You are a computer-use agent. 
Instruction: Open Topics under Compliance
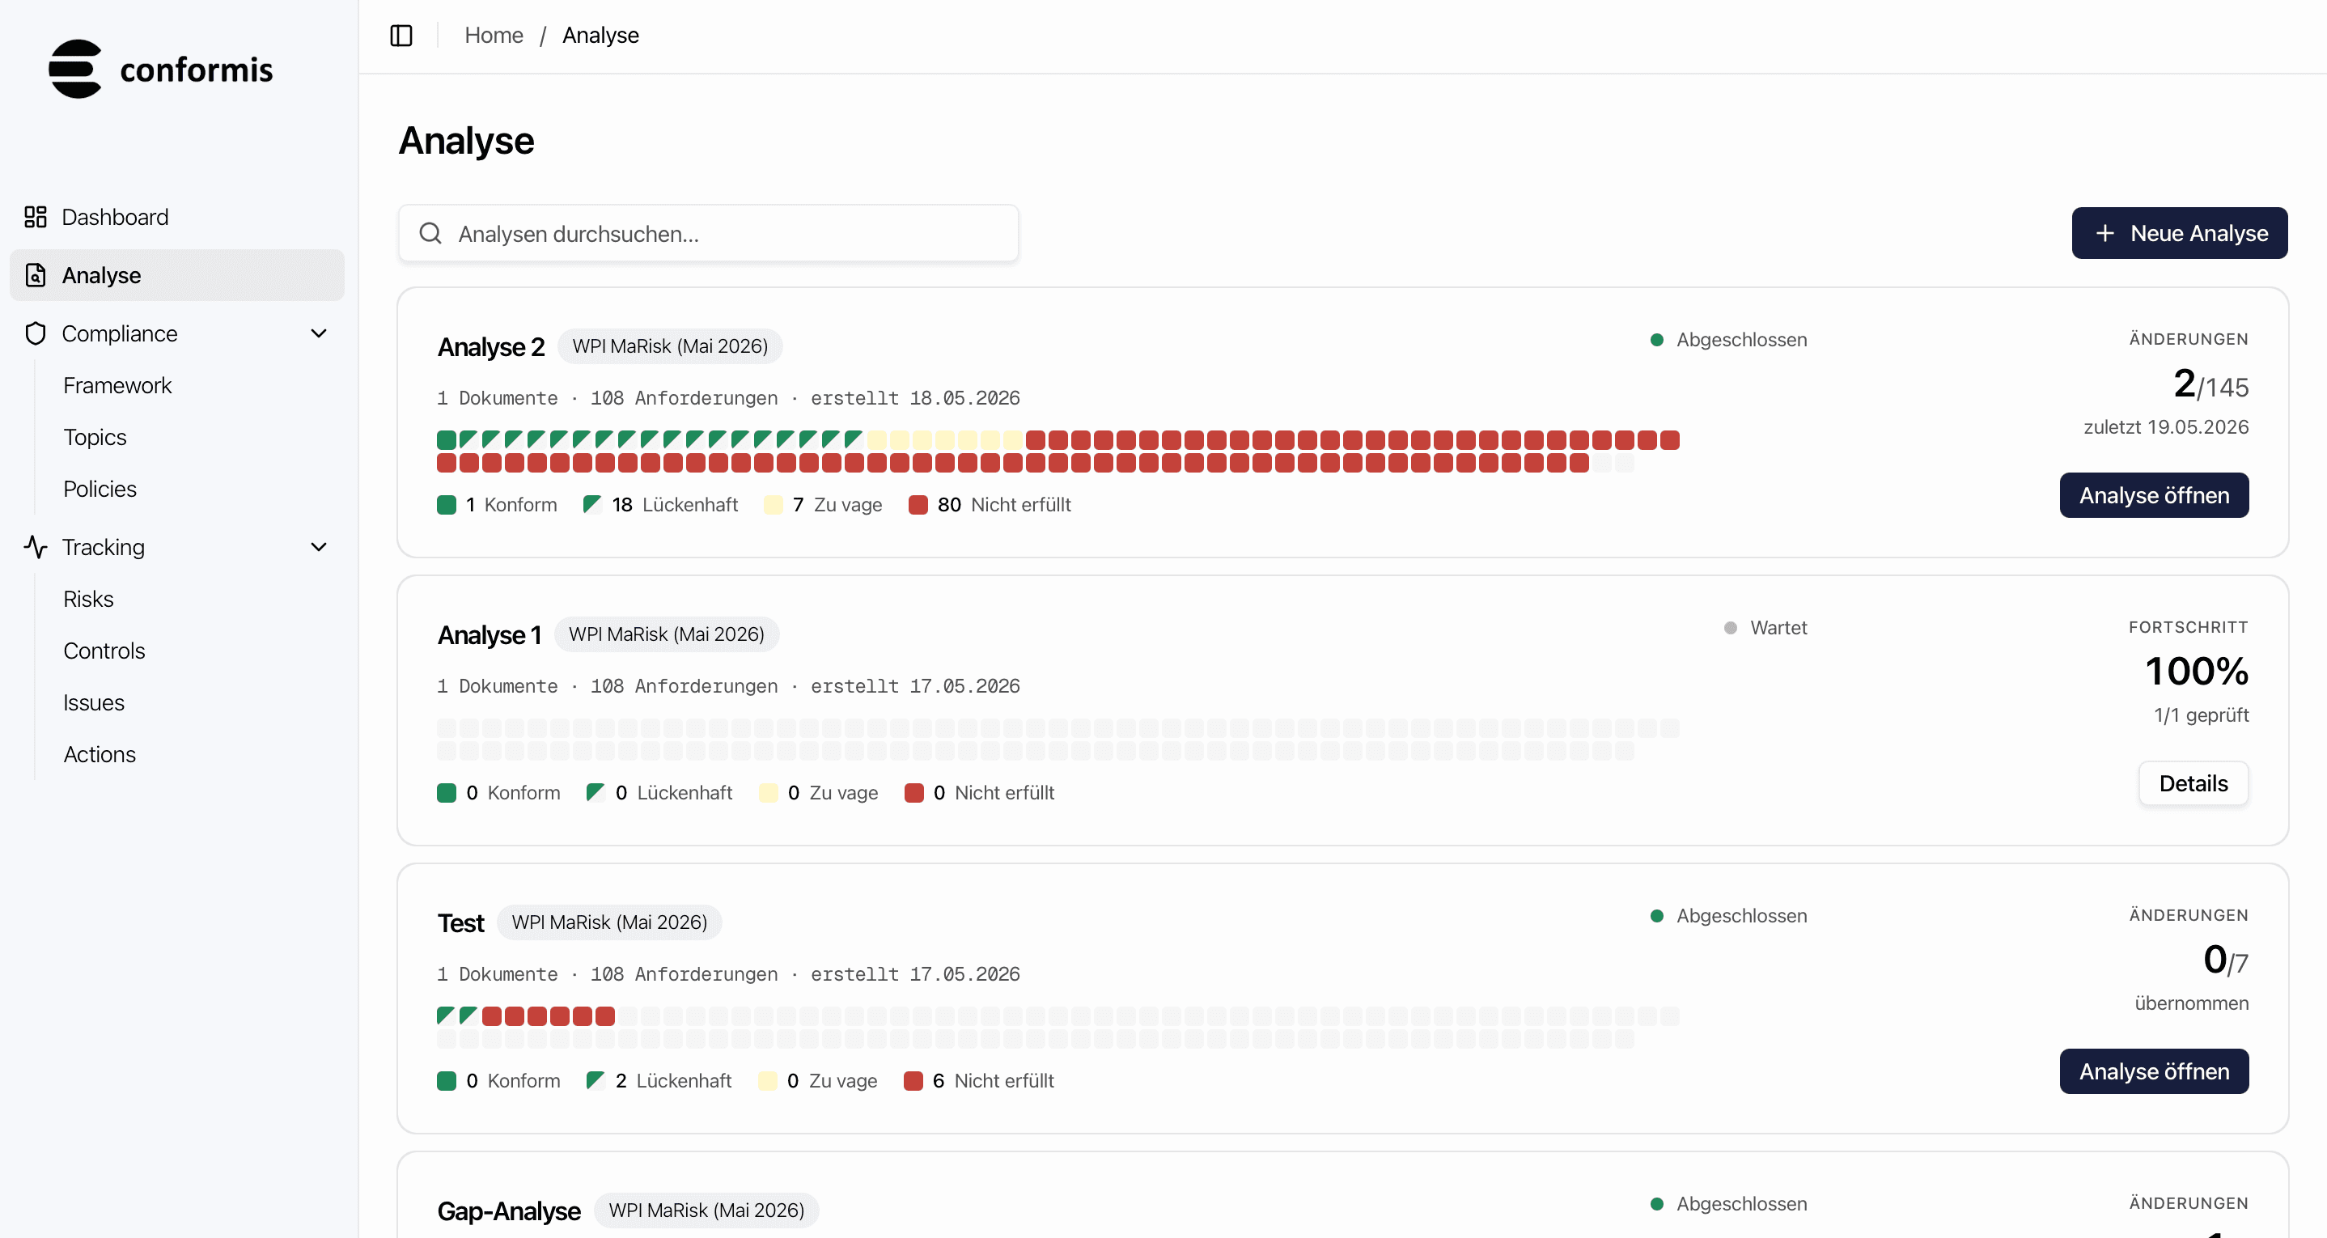pos(95,438)
